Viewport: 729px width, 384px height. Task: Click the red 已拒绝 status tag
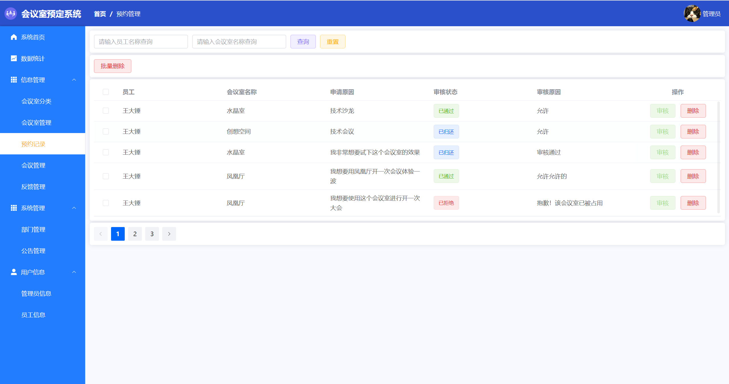tap(446, 203)
